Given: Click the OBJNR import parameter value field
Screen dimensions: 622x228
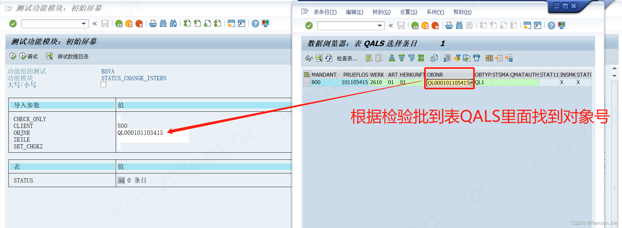Looking at the screenshot, I should click(x=153, y=133).
